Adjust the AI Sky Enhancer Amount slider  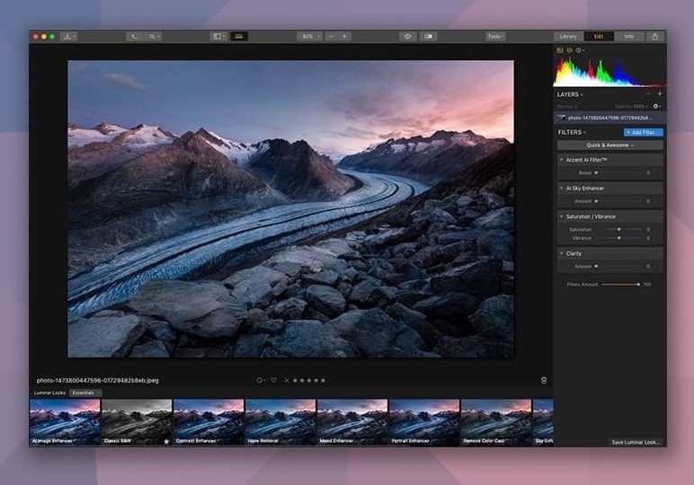click(619, 201)
